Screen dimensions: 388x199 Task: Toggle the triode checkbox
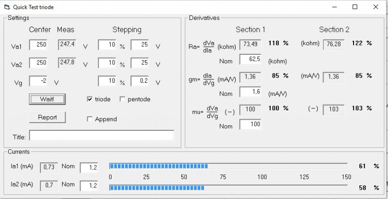[90, 99]
